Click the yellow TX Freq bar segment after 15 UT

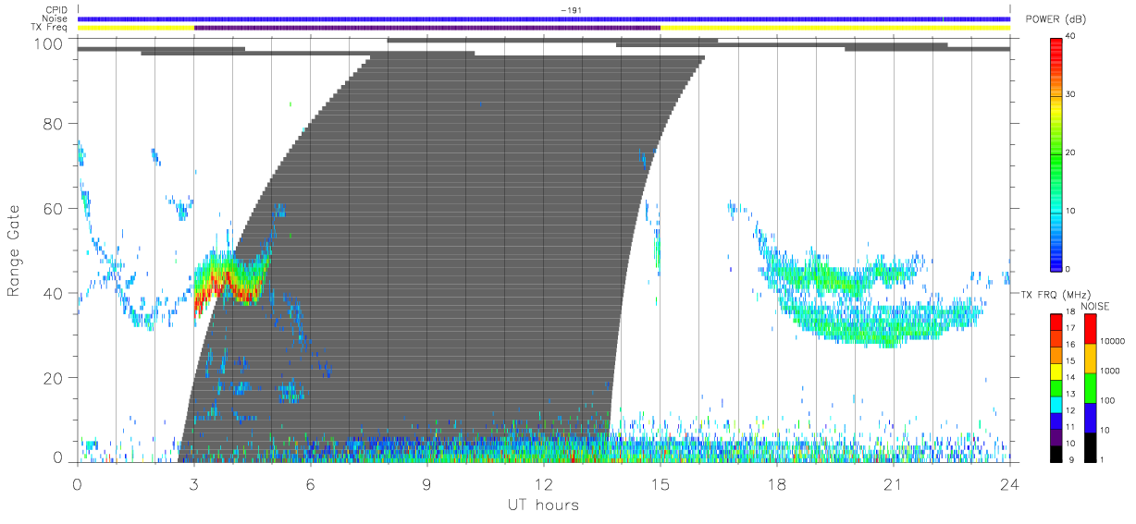click(834, 28)
